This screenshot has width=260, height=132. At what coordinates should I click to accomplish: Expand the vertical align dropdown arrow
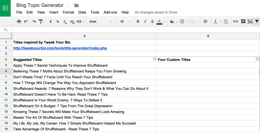pos(220,22)
